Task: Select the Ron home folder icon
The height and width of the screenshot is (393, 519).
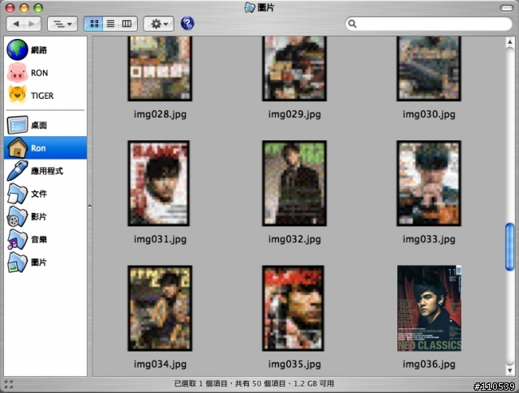Action: point(17,147)
